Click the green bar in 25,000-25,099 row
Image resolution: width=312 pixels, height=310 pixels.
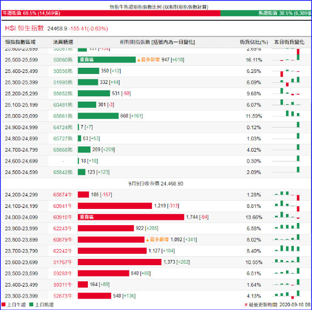(x=98, y=116)
